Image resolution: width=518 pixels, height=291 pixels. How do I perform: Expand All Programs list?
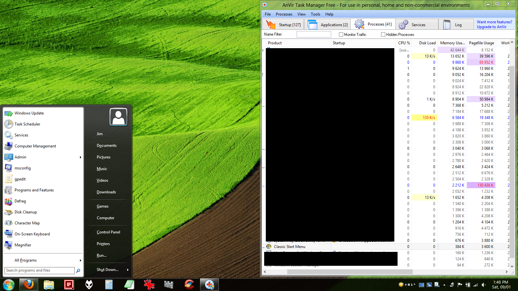click(43, 260)
